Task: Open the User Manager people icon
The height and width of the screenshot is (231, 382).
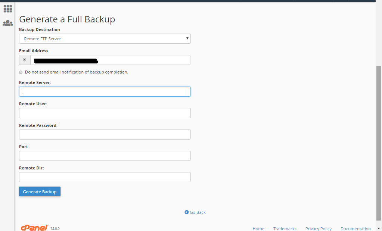Action: pos(8,23)
